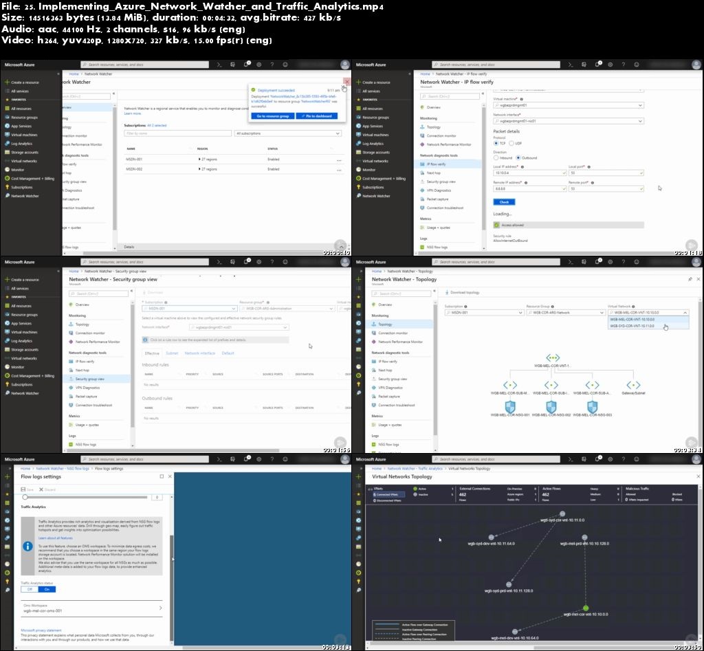Select the wgb-syd-cor-vnt-10.11.0.0 node

click(x=562, y=514)
